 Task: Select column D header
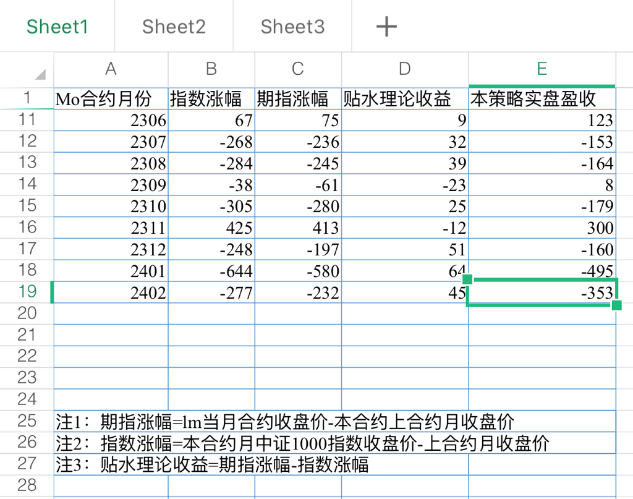[x=405, y=69]
